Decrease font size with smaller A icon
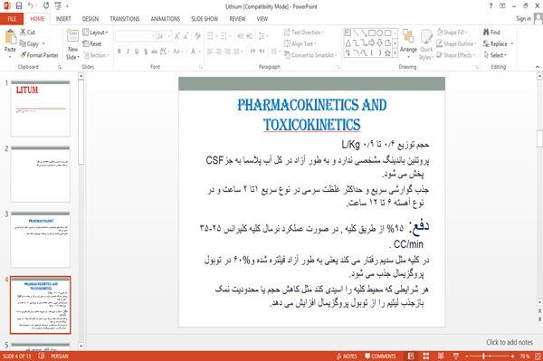 (186, 36)
